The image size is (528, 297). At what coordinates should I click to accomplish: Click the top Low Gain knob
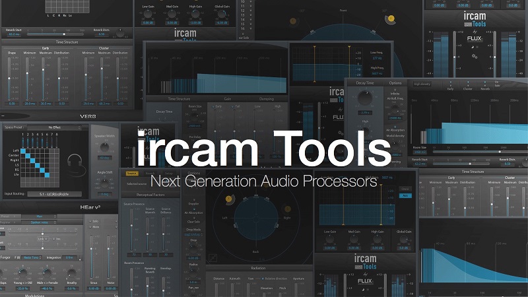148,14
